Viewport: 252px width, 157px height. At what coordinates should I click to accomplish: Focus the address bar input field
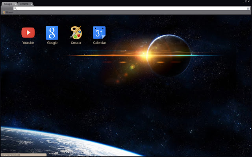(x=132, y=8)
